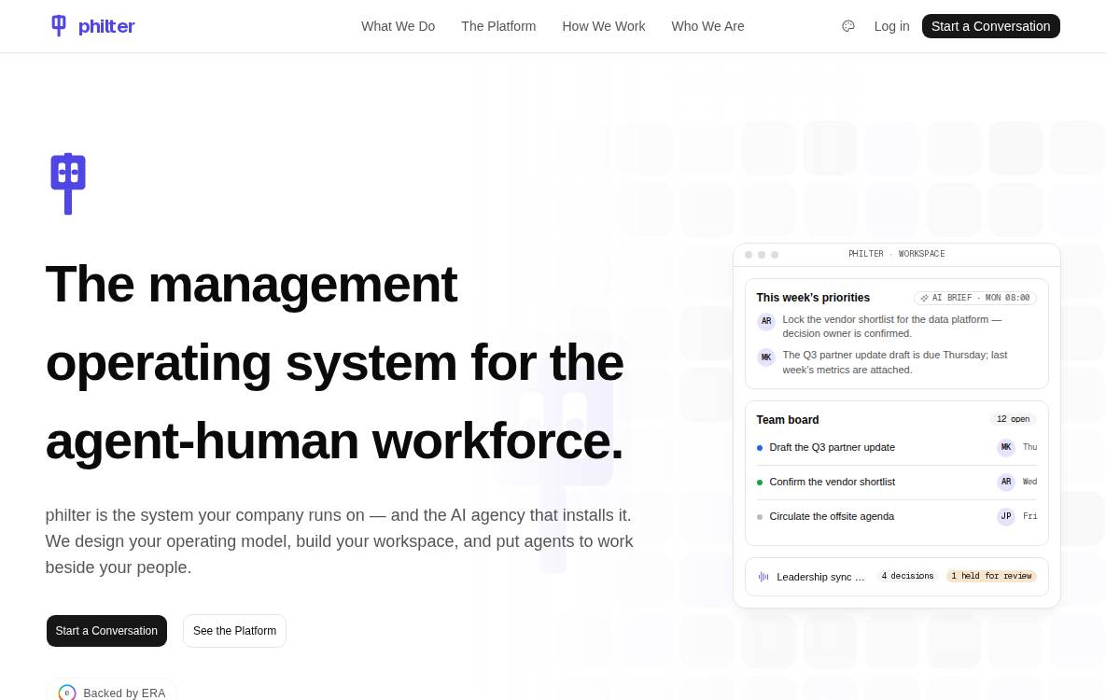This screenshot has height=700, width=1120.
Task: Click 'This week's priorities' heading
Action: (813, 298)
